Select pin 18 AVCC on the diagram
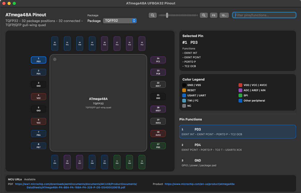 coord(158,134)
